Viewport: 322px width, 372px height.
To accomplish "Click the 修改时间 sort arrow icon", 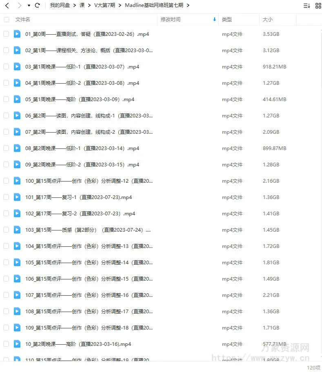I will 215,20.
